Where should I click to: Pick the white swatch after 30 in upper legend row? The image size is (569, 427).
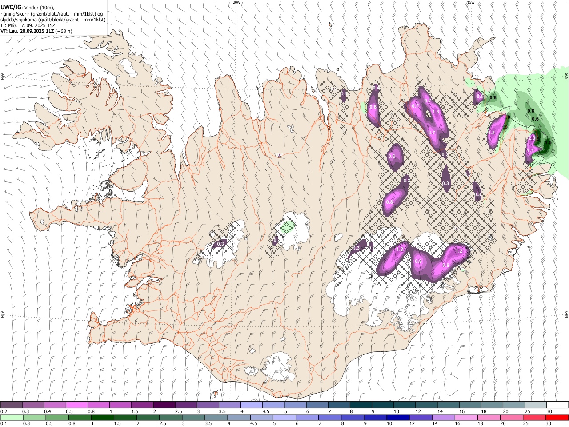coord(557,405)
